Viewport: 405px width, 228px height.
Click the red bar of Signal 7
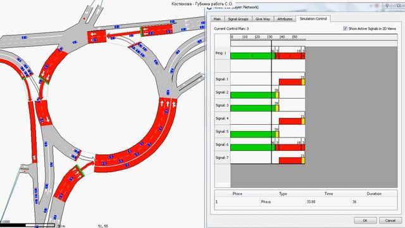tap(290, 160)
